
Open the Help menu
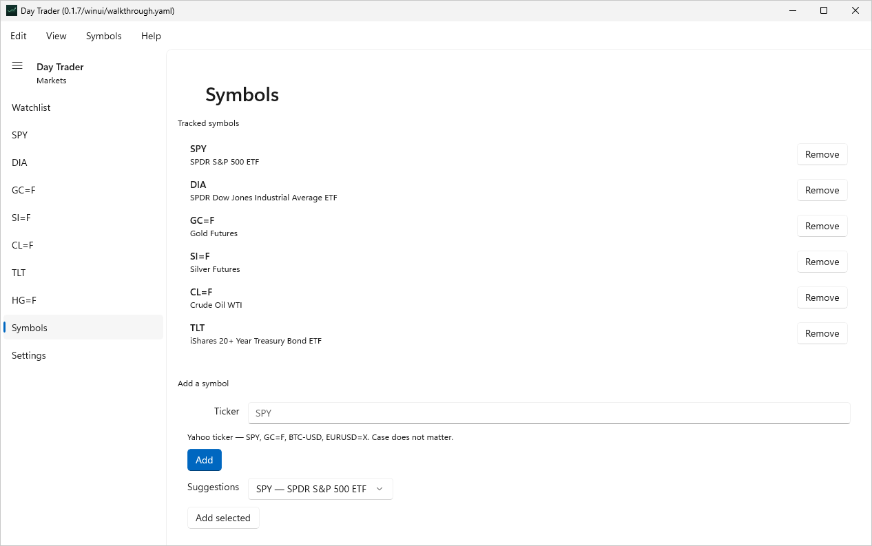pos(151,36)
